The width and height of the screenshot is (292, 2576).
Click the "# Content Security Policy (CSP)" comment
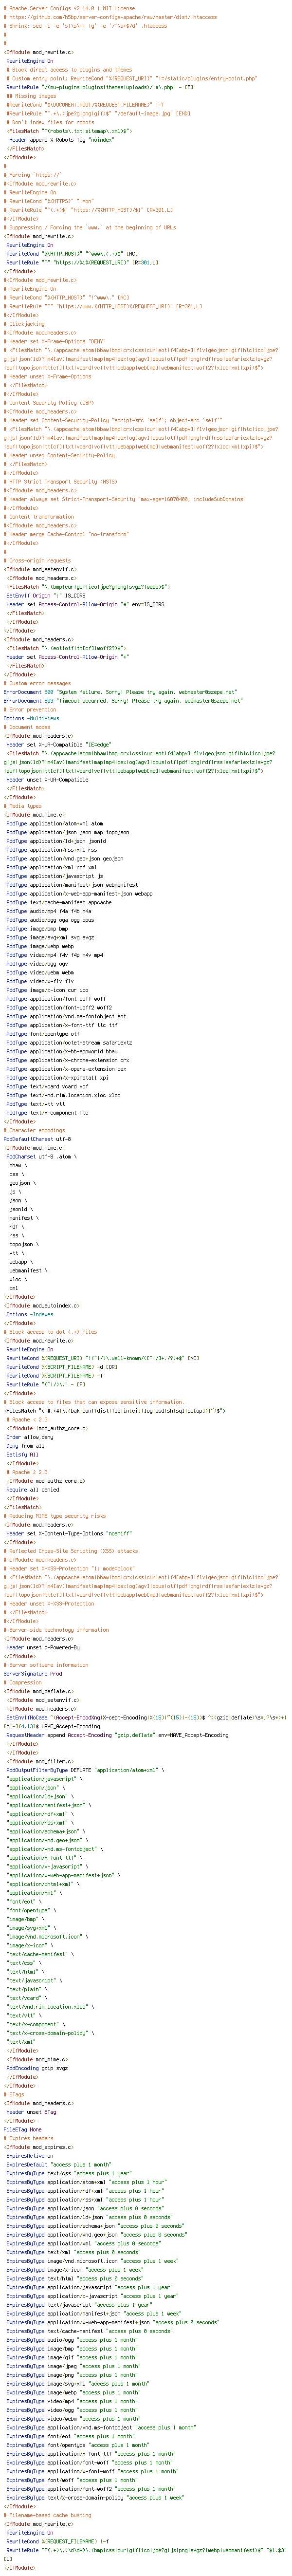50,403
